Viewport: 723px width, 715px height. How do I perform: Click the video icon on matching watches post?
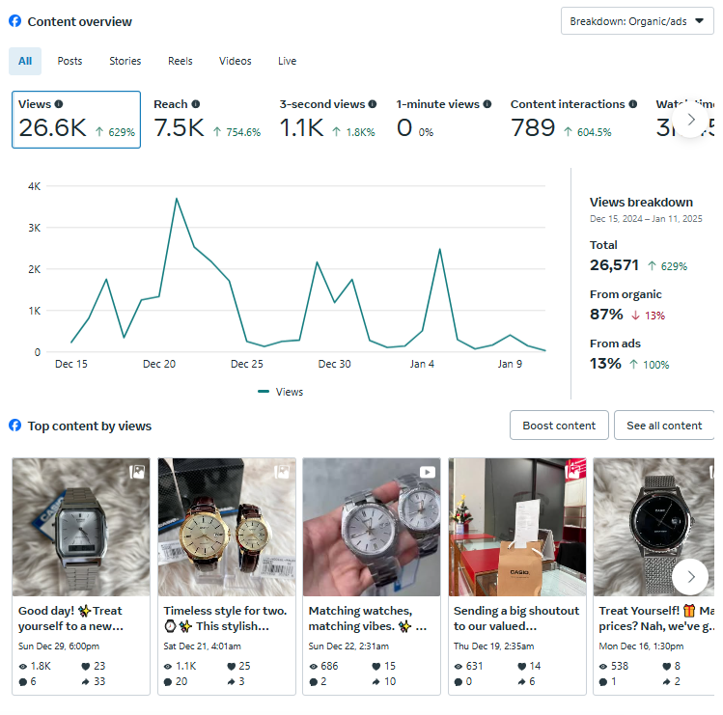tap(427, 472)
